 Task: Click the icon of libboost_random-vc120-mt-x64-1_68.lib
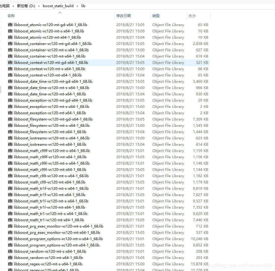[10, 258]
